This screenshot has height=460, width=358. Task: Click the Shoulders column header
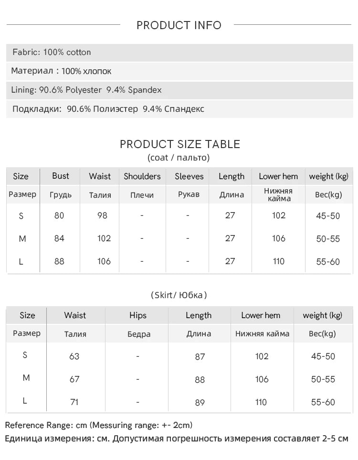point(142,176)
